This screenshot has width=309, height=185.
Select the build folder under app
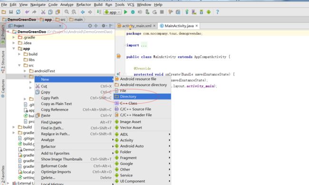tap(30, 54)
